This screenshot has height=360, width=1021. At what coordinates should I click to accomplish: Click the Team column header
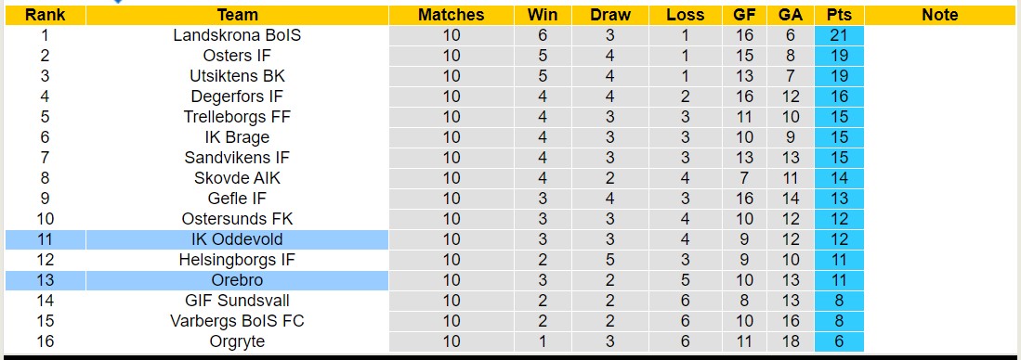point(237,15)
